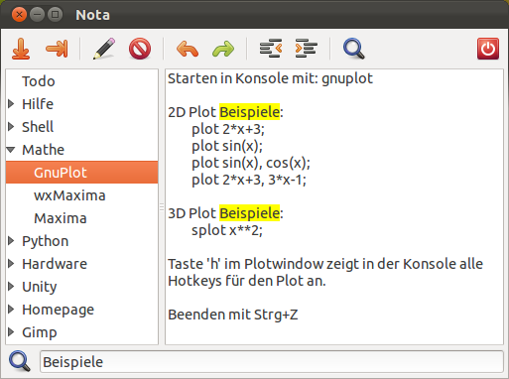The width and height of the screenshot is (509, 379).
Task: Click the line 'plot 2*x+3;'
Action: pos(228,129)
